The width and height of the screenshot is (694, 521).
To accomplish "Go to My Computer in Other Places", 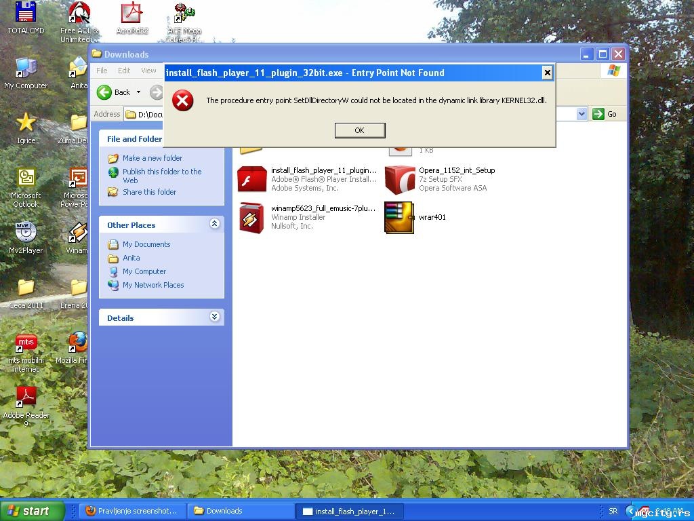I will pos(144,271).
